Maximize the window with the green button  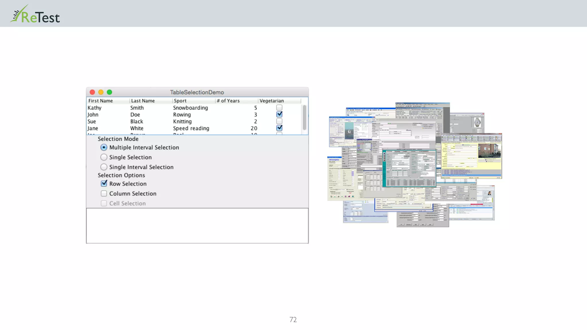pyautogui.click(x=109, y=92)
